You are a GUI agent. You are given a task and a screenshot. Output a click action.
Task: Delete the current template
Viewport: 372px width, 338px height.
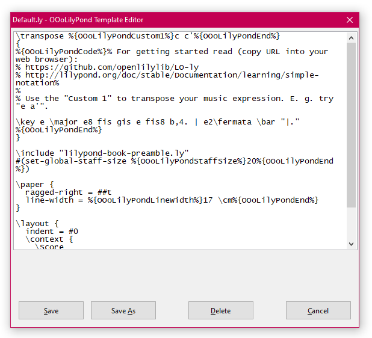pyautogui.click(x=221, y=310)
